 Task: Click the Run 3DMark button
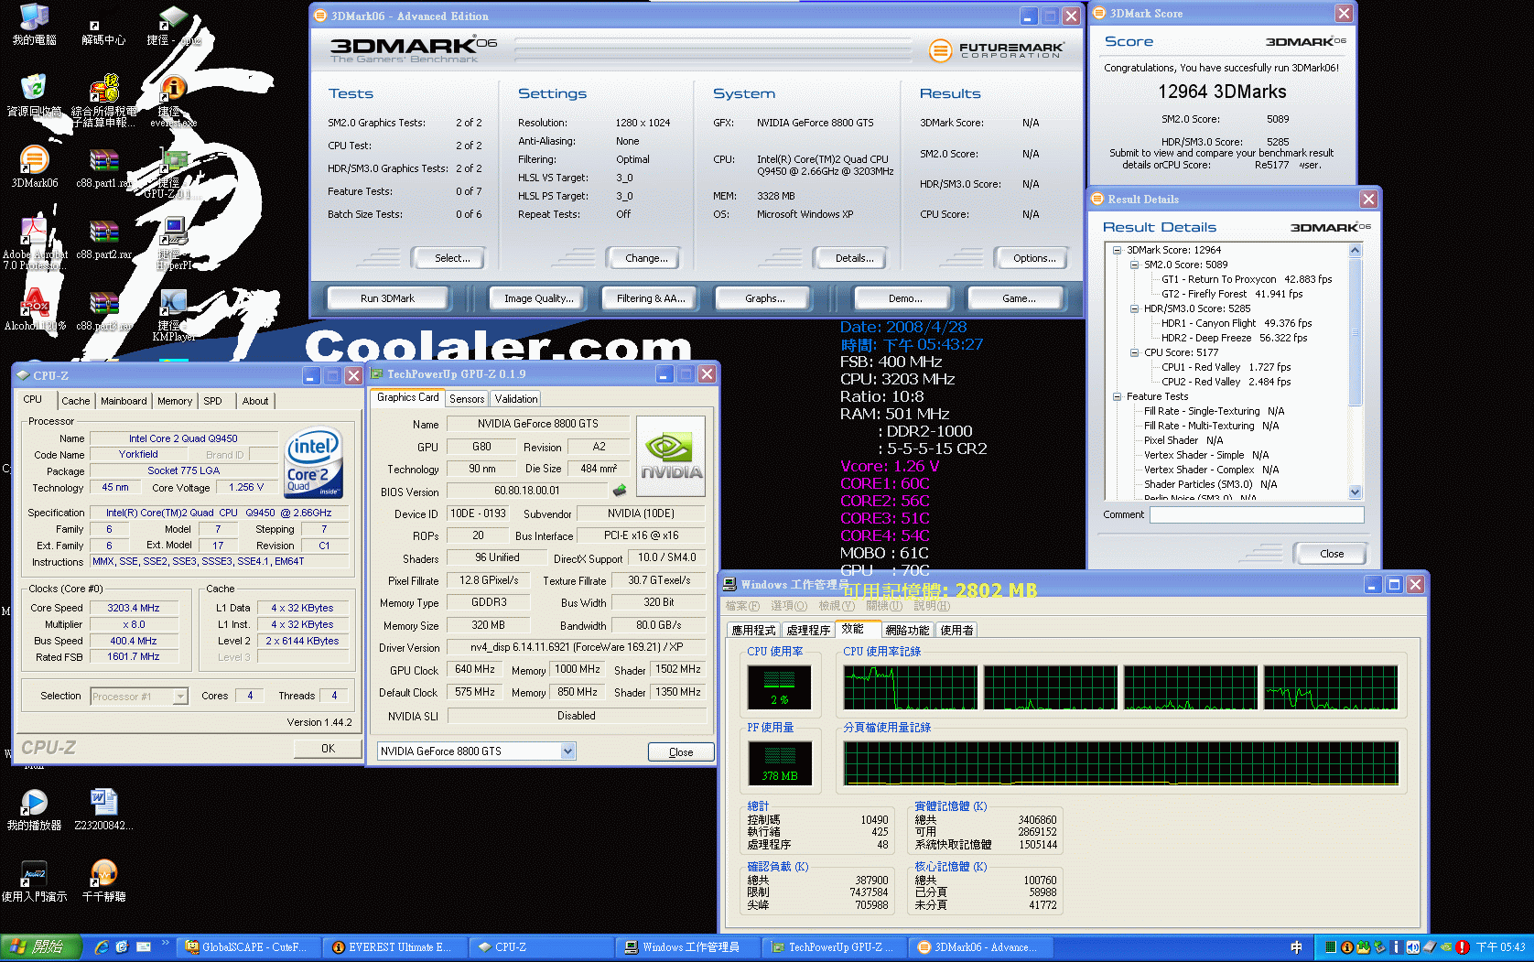[x=388, y=298]
